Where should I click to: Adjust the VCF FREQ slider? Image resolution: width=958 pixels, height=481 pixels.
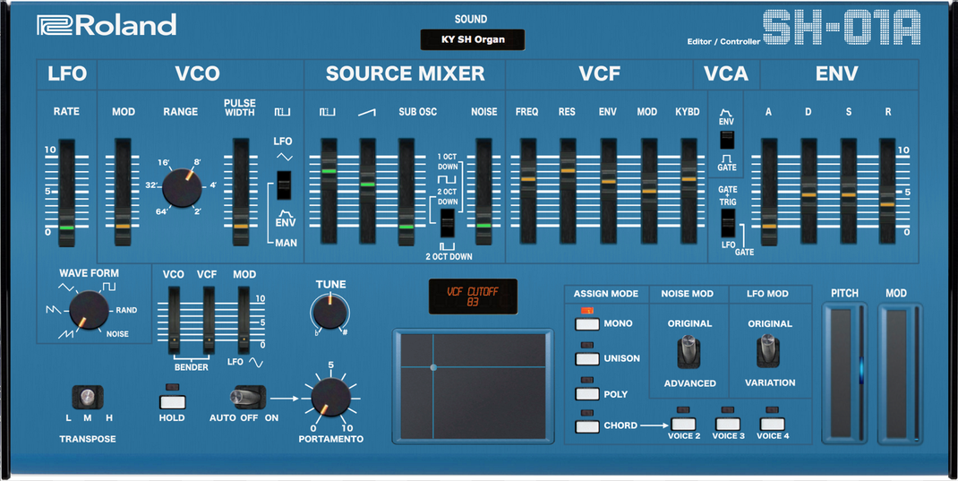click(x=528, y=180)
